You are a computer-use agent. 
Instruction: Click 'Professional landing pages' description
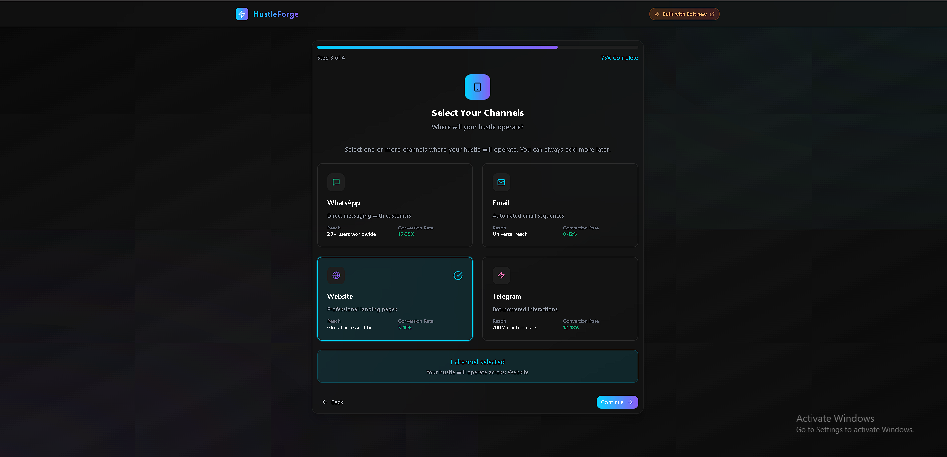(x=362, y=309)
